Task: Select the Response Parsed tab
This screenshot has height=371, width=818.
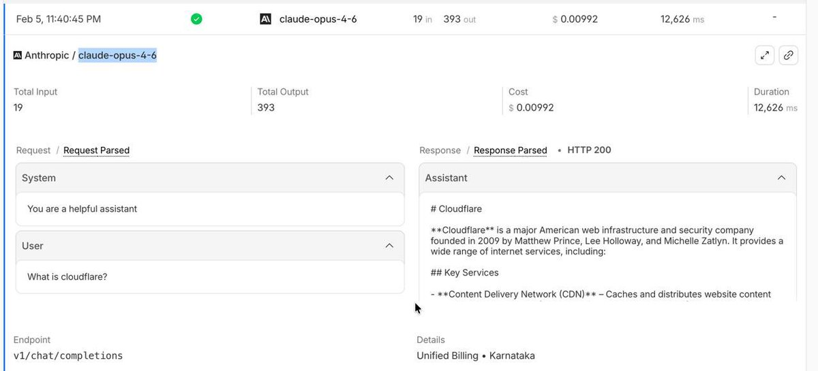Action: click(x=511, y=150)
